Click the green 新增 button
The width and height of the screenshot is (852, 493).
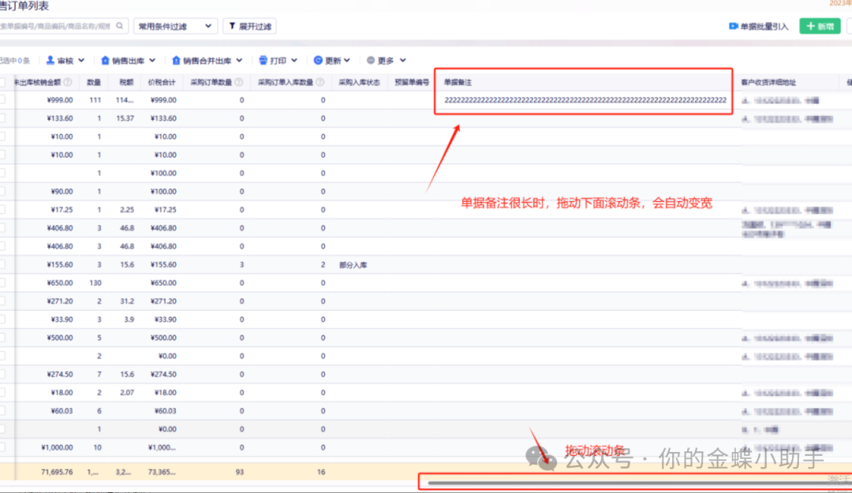[x=820, y=26]
